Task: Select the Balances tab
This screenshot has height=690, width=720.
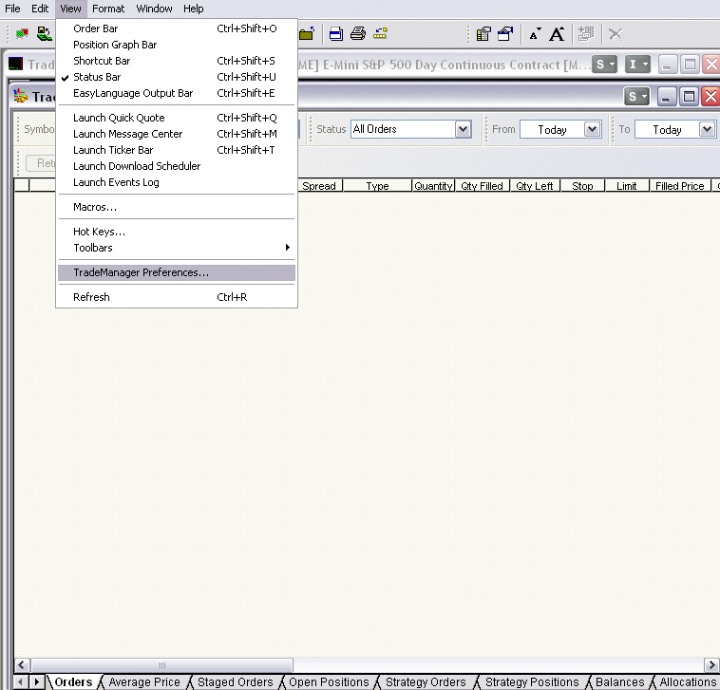Action: pos(619,681)
